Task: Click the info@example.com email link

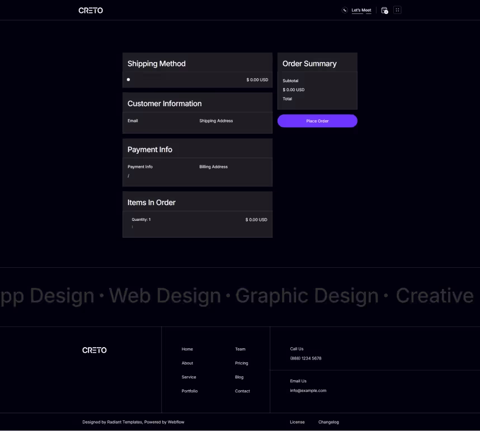Action: pos(308,390)
